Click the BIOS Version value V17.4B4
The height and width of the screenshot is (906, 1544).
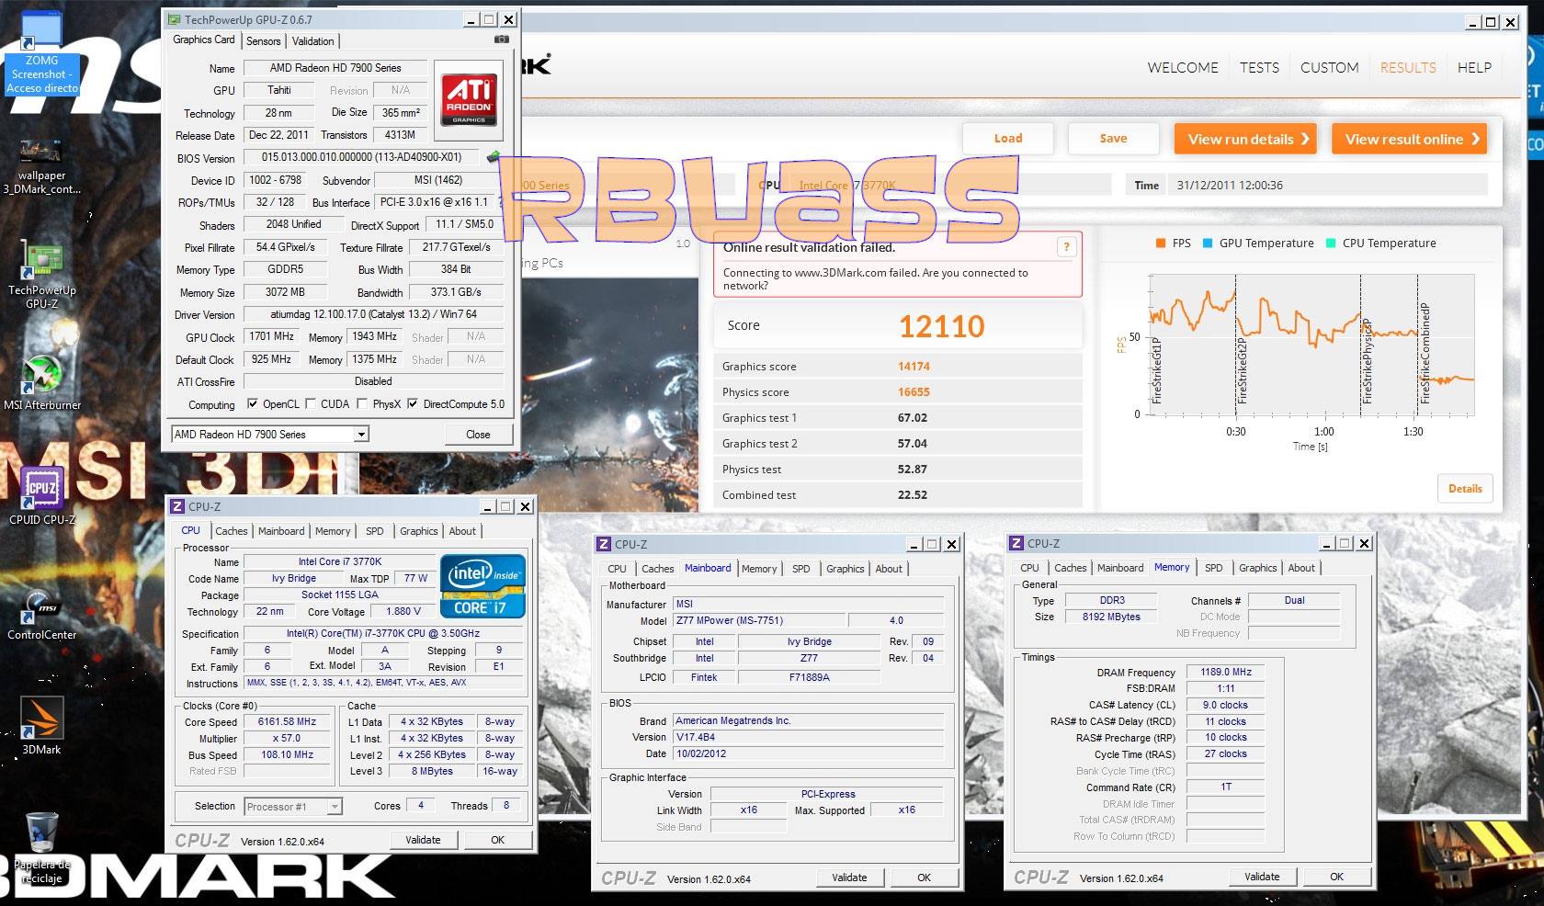pyautogui.click(x=809, y=737)
